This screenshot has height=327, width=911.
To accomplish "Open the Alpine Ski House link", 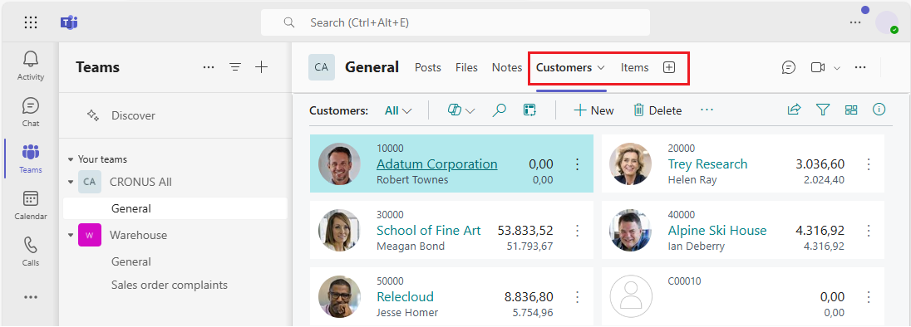I will (717, 230).
